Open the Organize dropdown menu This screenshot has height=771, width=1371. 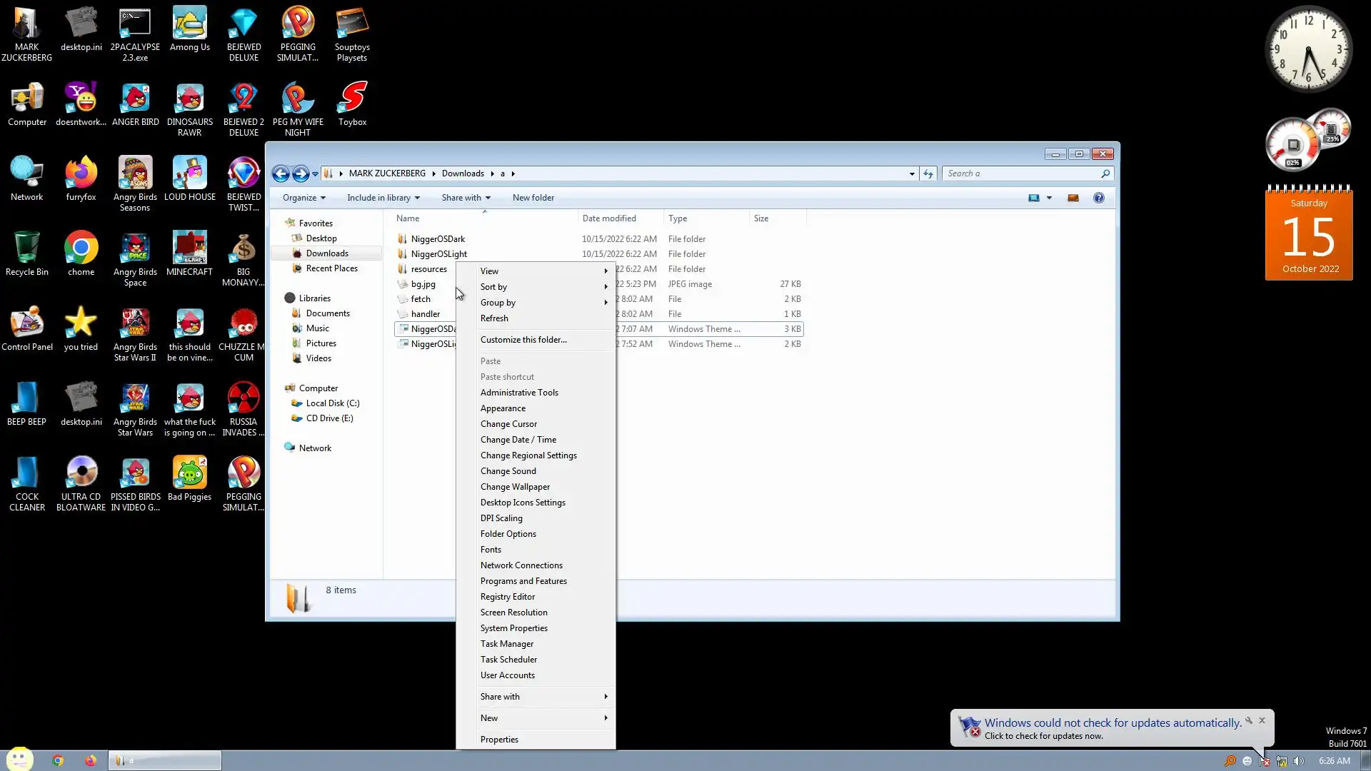[x=303, y=198]
